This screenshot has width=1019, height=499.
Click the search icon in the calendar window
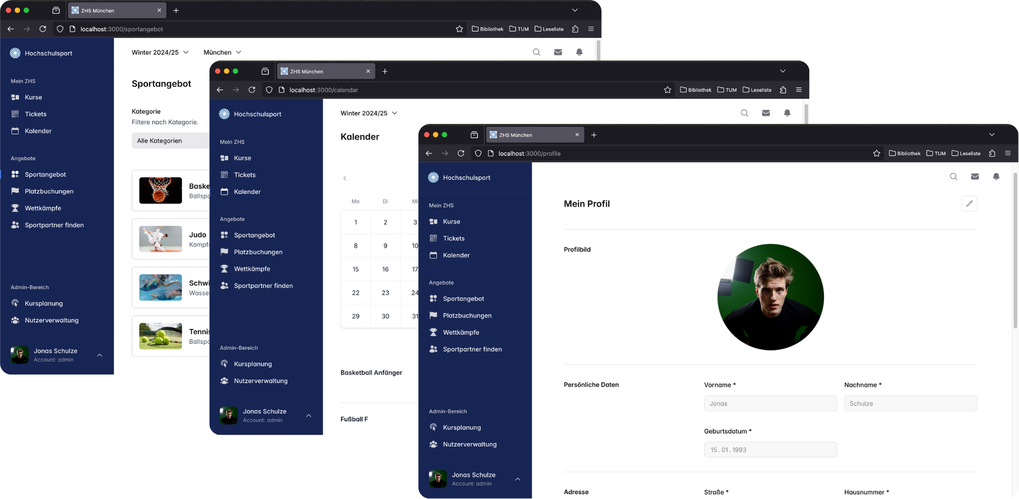[745, 113]
